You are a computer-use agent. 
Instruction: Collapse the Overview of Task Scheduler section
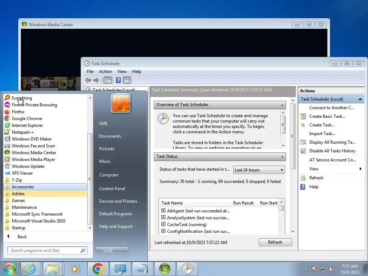282,105
